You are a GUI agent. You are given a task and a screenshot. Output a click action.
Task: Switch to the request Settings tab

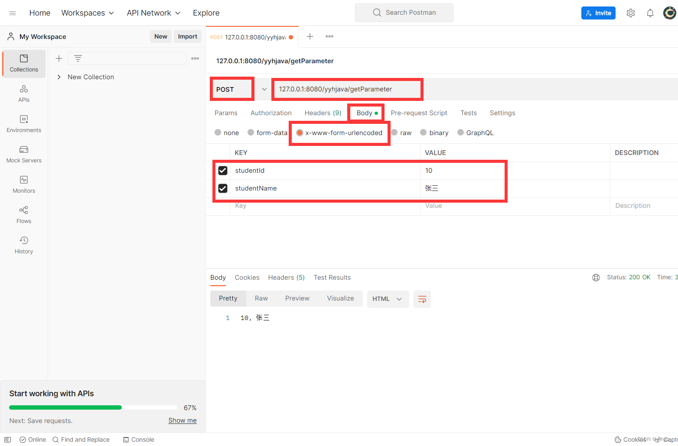click(502, 113)
